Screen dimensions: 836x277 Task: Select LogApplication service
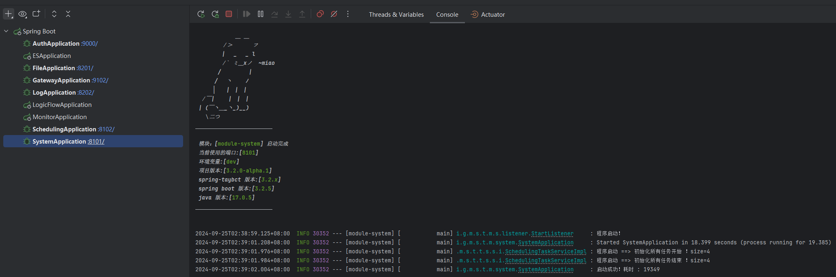[x=54, y=93]
